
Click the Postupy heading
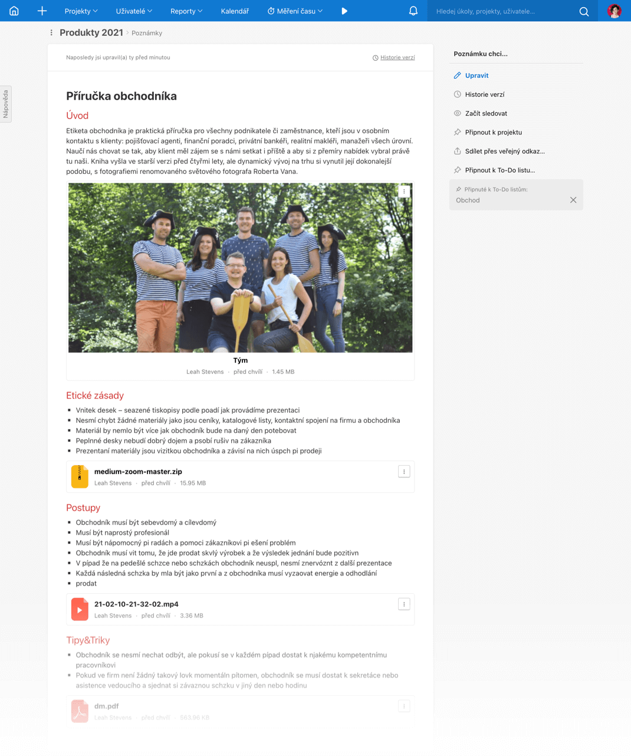point(83,508)
